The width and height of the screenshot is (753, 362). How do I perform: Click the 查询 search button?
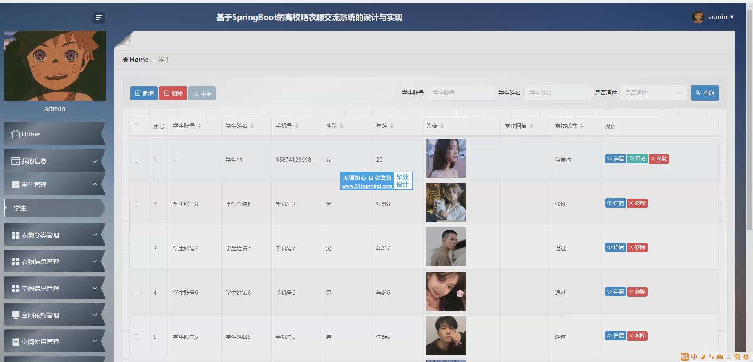705,93
